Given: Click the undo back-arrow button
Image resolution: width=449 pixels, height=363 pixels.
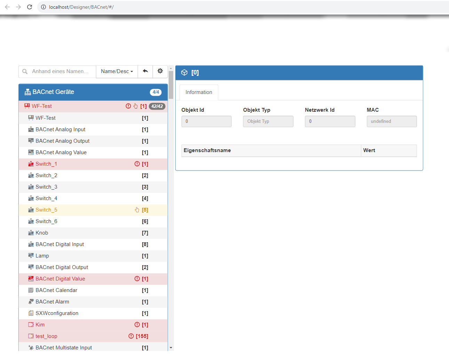Looking at the screenshot, I should point(145,71).
